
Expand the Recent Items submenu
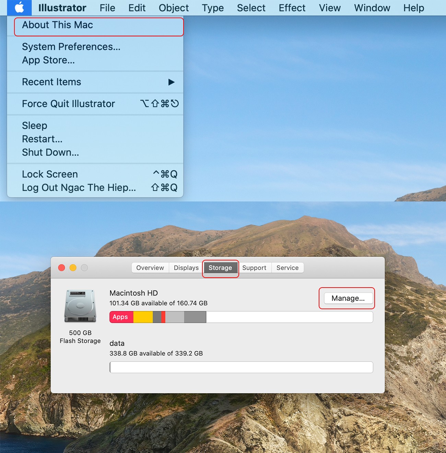(x=95, y=82)
